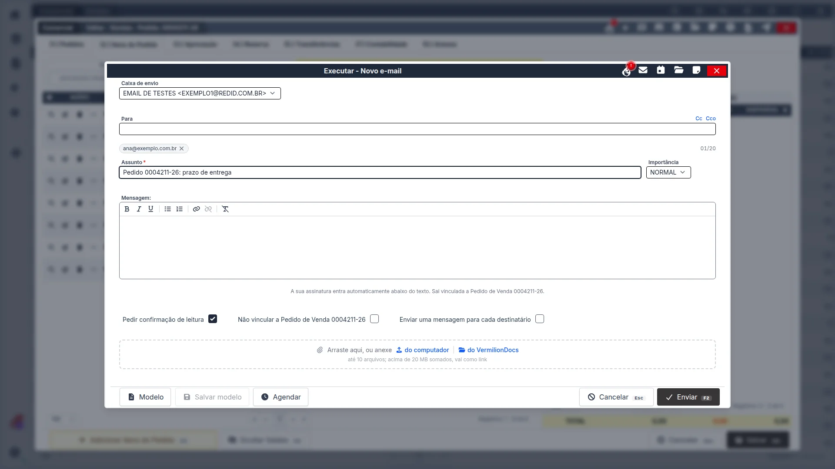
Task: Open the folder icon in dialog header
Action: 678,70
